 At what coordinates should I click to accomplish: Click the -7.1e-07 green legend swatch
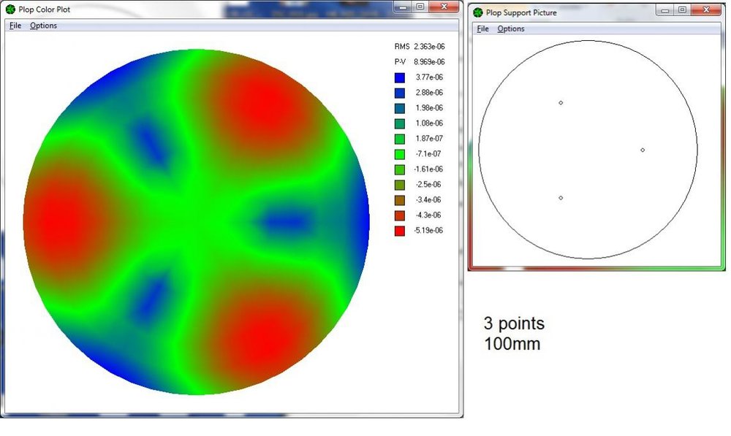tap(400, 154)
